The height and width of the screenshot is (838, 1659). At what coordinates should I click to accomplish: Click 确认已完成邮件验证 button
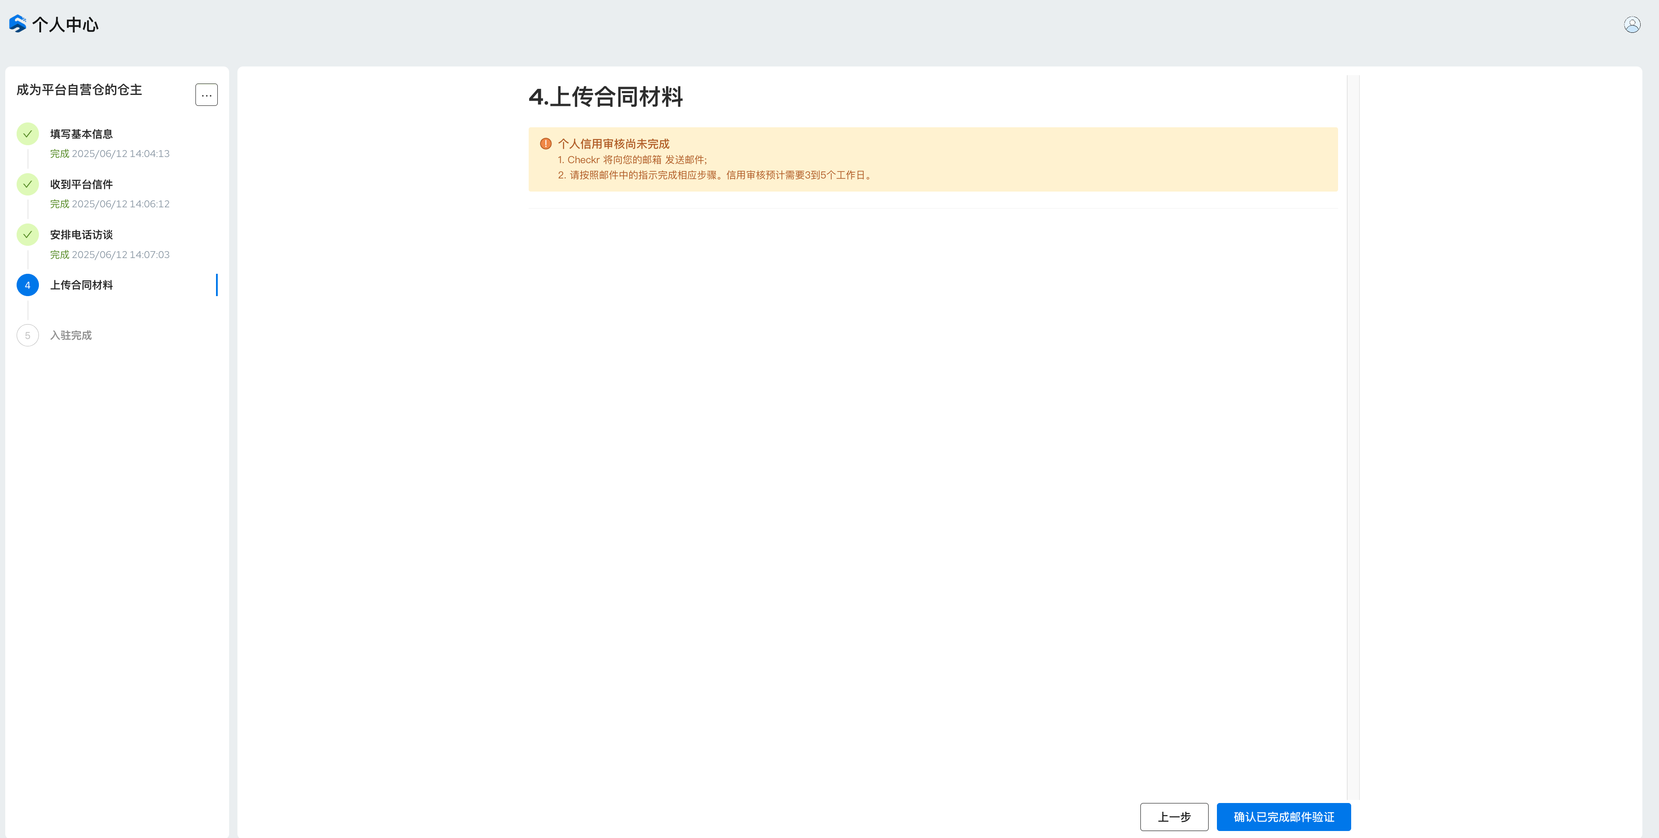pos(1283,817)
